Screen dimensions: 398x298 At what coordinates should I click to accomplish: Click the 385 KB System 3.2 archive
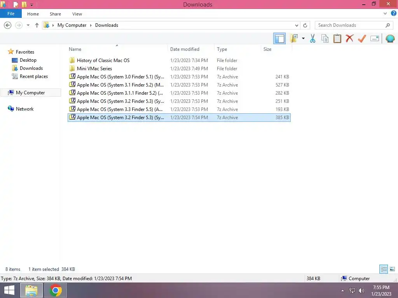coord(179,117)
